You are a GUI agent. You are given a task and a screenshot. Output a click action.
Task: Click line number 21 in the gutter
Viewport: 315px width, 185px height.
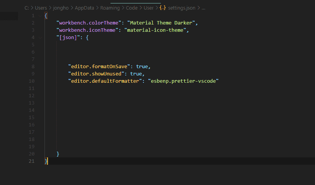tap(31, 161)
